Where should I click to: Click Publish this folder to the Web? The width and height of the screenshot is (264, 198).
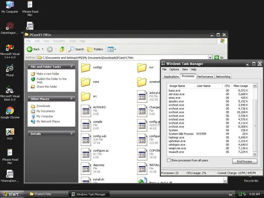tap(52, 80)
